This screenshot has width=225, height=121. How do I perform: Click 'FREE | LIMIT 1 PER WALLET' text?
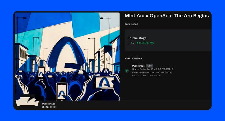pyautogui.click(x=147, y=76)
